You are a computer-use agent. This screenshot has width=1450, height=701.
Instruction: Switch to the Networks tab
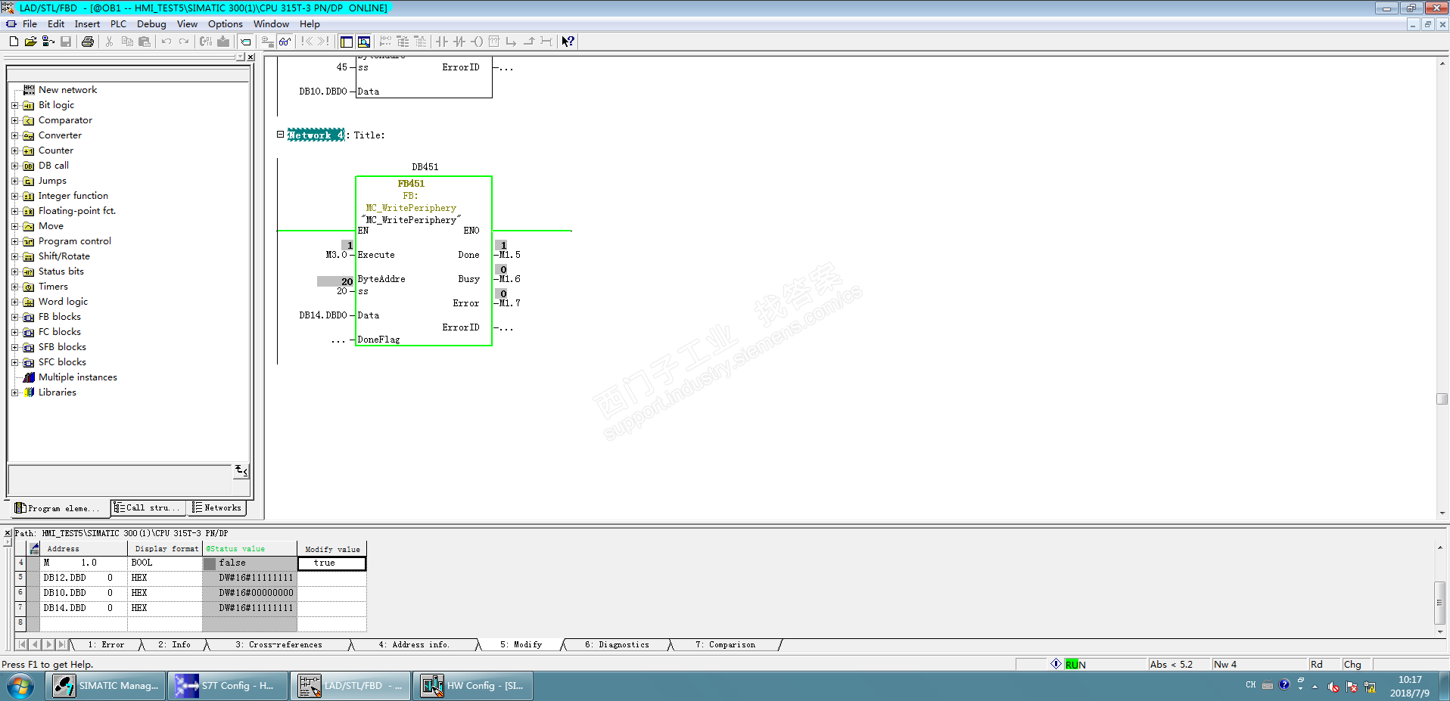pyautogui.click(x=217, y=508)
